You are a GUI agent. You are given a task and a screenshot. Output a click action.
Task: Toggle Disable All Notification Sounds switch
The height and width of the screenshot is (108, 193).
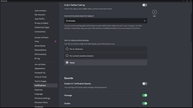(145, 84)
